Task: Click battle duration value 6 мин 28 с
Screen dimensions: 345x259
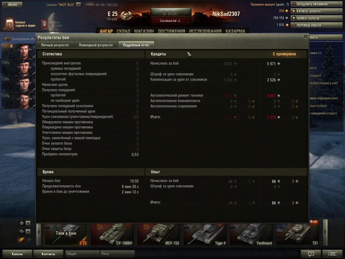Action: click(x=130, y=187)
